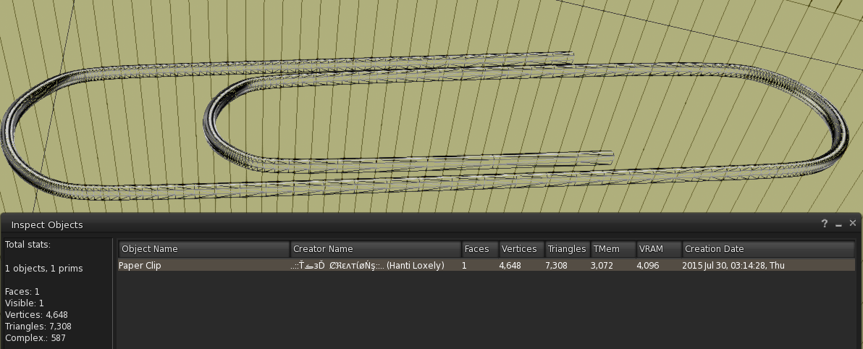Click the 3,072 TMem cell
The height and width of the screenshot is (349, 863).
(x=602, y=265)
